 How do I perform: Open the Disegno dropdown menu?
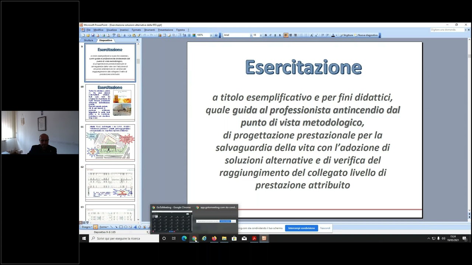click(x=87, y=227)
